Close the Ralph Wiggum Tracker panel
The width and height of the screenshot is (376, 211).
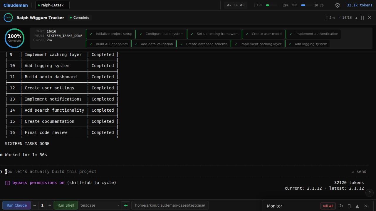click(370, 18)
